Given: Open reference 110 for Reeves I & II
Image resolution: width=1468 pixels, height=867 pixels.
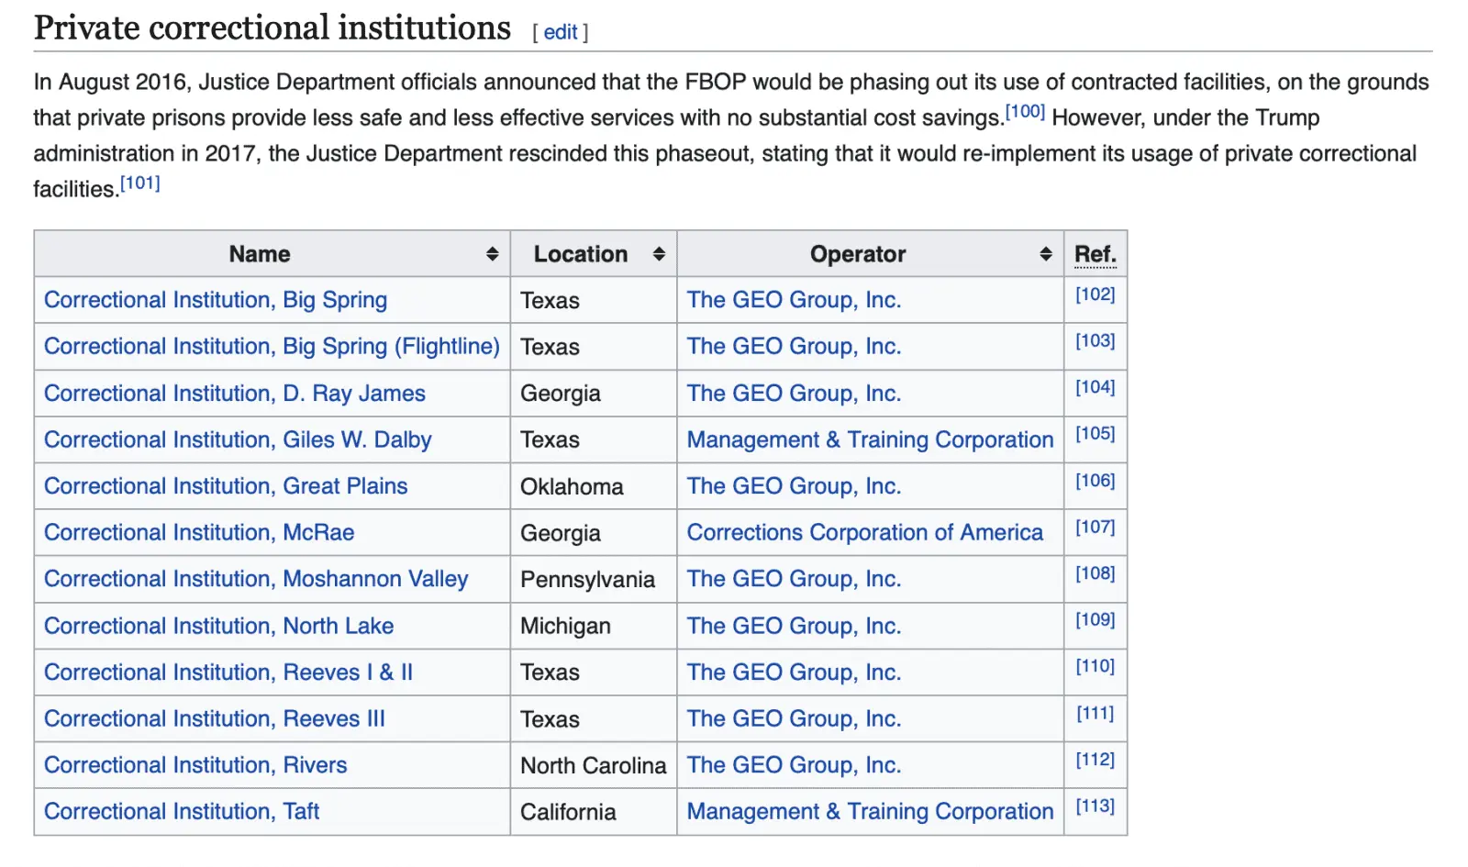Looking at the screenshot, I should coord(1095,666).
